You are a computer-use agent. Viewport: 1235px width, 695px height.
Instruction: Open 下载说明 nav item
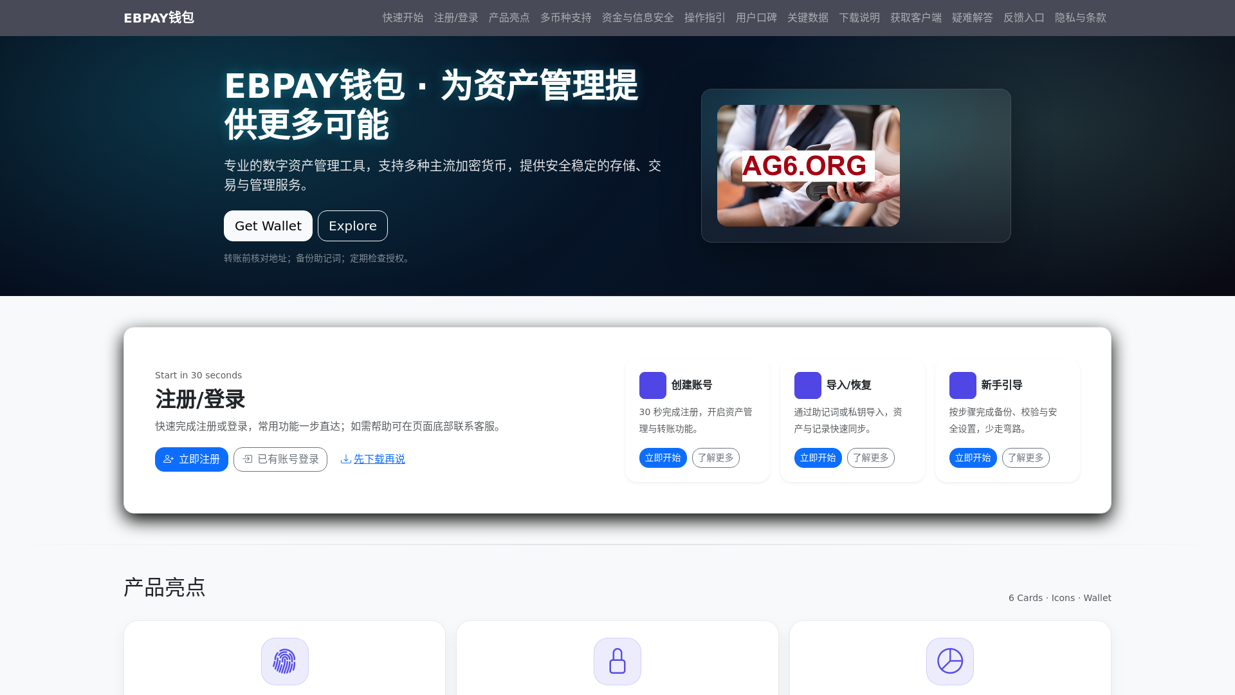(x=859, y=18)
